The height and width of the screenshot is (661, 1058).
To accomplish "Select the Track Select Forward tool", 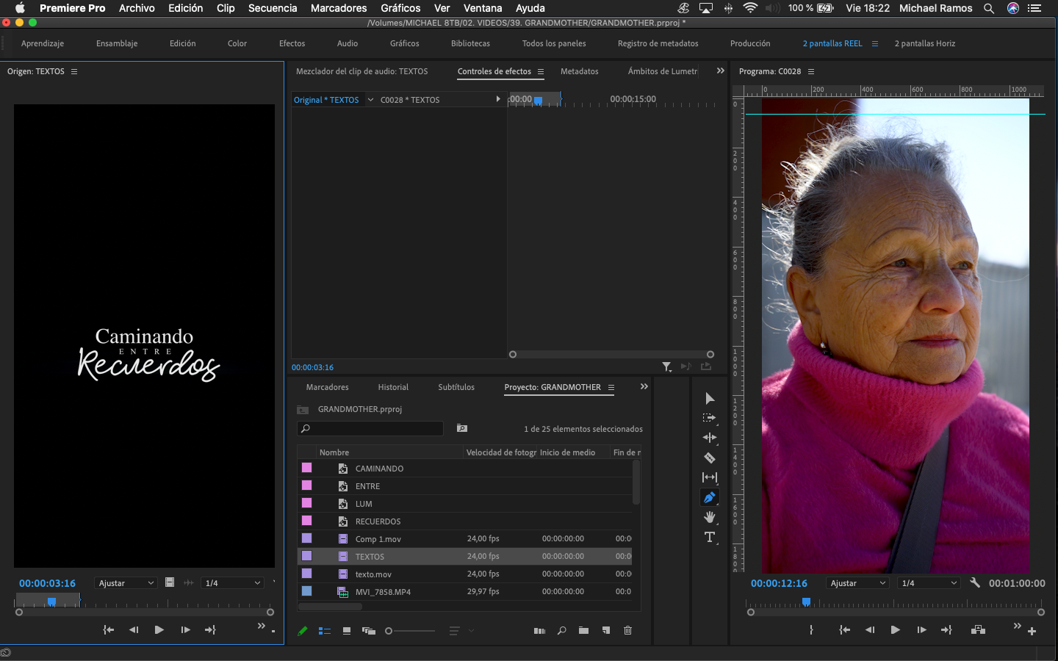I will (x=709, y=418).
